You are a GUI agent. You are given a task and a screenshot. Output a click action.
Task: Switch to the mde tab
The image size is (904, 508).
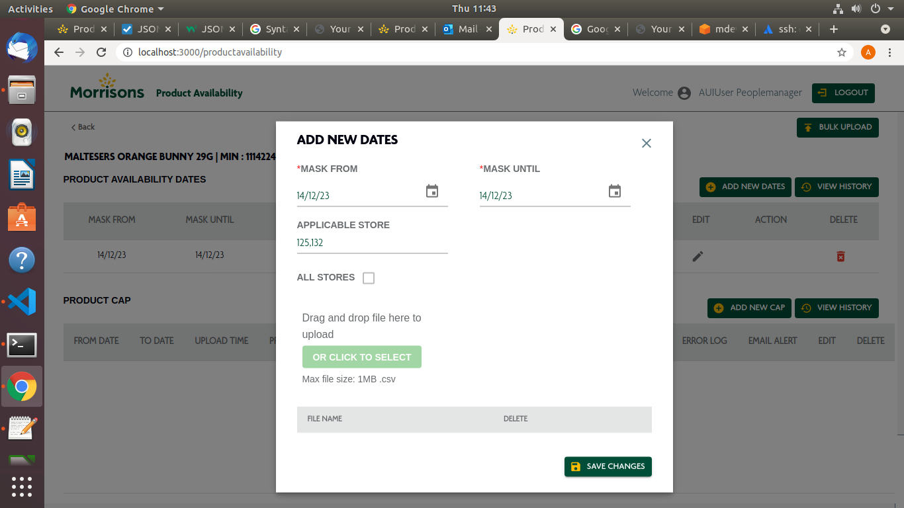[725, 29]
